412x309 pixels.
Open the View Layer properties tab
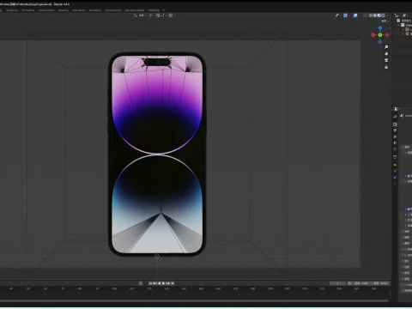click(x=395, y=136)
